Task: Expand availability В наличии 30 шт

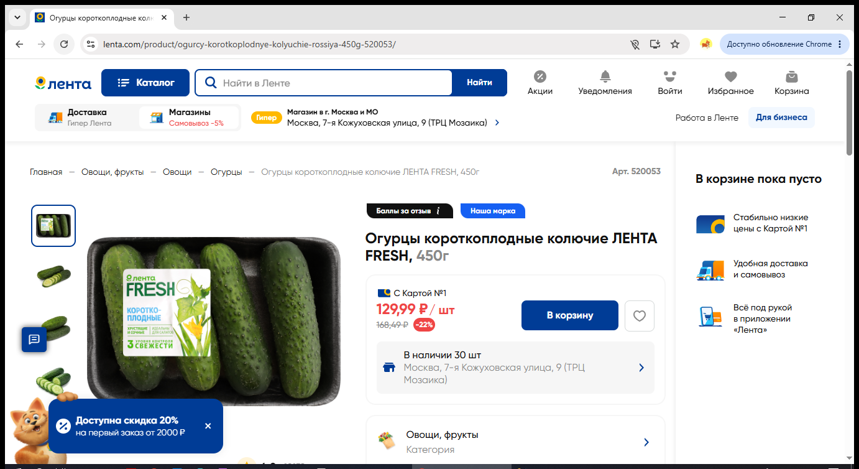Action: click(x=515, y=368)
